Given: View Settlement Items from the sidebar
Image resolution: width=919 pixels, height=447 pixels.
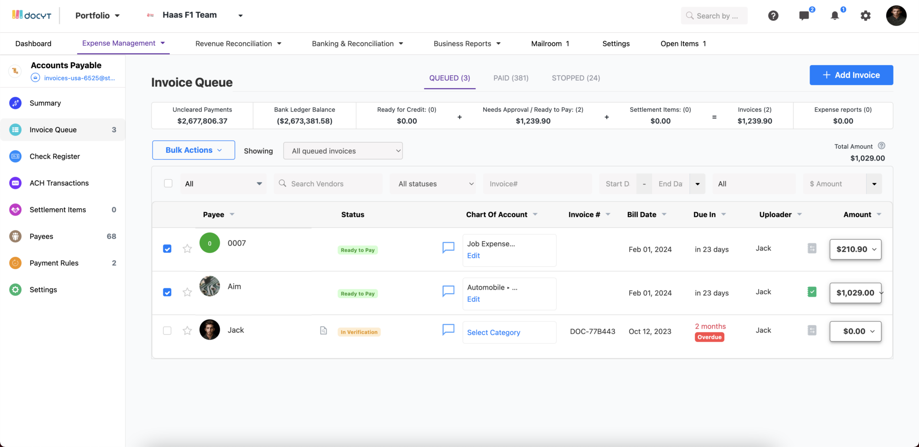Looking at the screenshot, I should [57, 209].
